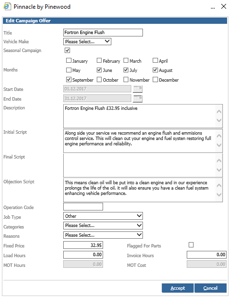The width and height of the screenshot is (230, 298).
Task: Click Objection Script scroll down arrow
Action: pos(219,194)
